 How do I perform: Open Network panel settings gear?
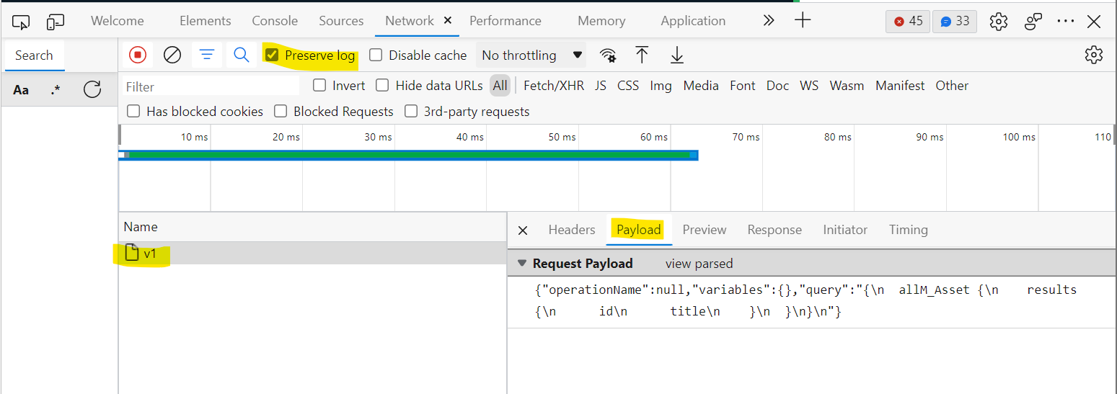tap(1093, 55)
